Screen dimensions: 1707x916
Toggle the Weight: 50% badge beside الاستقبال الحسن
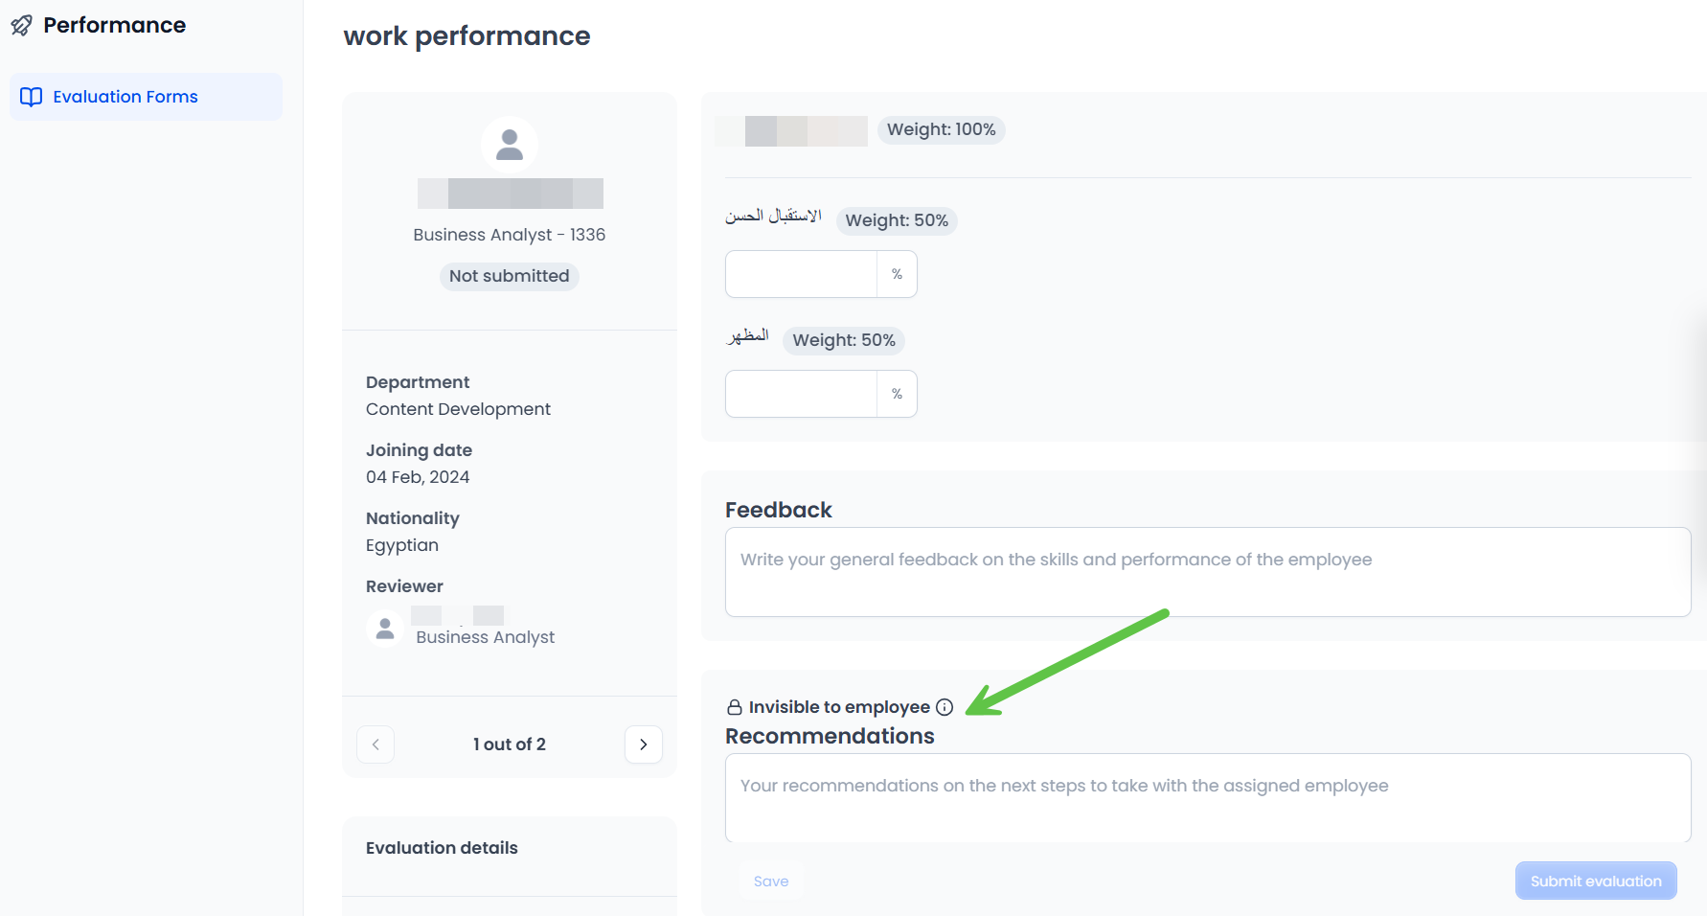tap(897, 220)
